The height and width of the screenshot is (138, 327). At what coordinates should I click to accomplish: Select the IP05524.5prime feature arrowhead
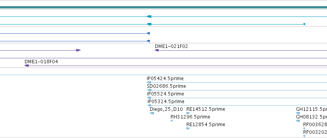click(x=149, y=98)
